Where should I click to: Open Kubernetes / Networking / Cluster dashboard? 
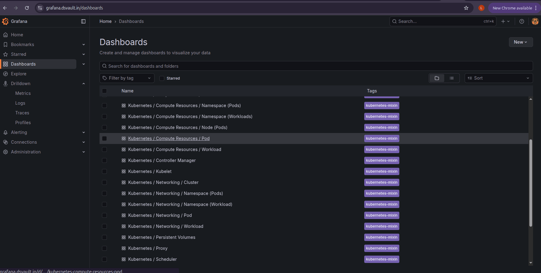[163, 182]
